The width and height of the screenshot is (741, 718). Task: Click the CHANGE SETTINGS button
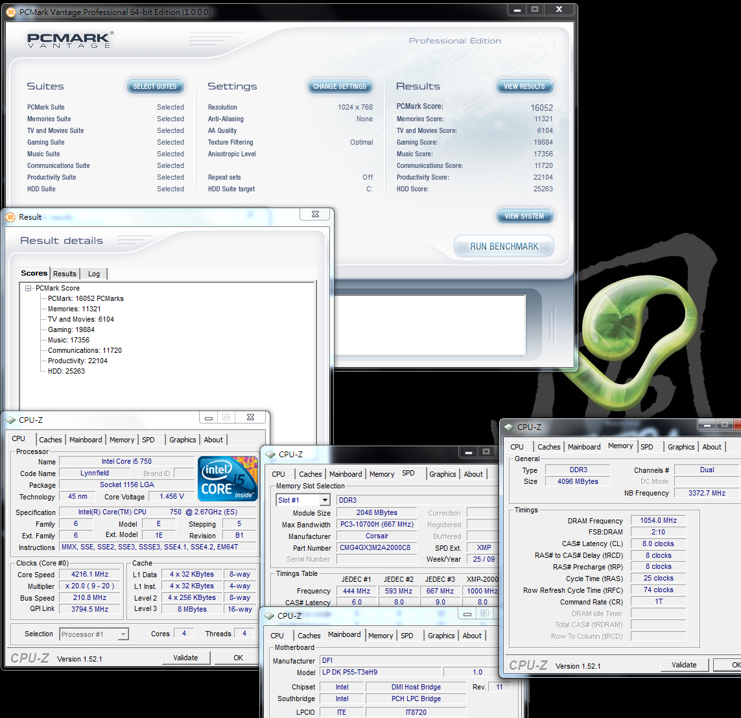pos(340,86)
